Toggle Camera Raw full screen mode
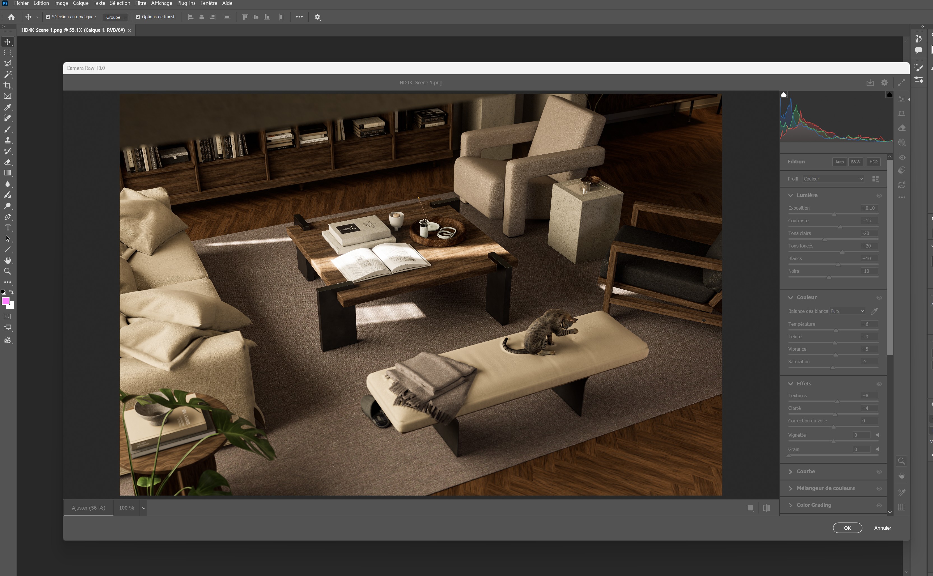This screenshot has width=933, height=576. [x=901, y=83]
